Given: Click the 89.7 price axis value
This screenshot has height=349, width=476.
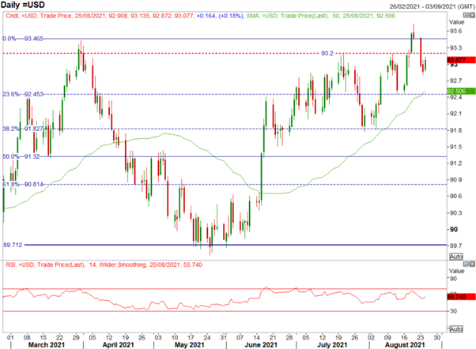Looking at the screenshot, I should click(x=455, y=246).
